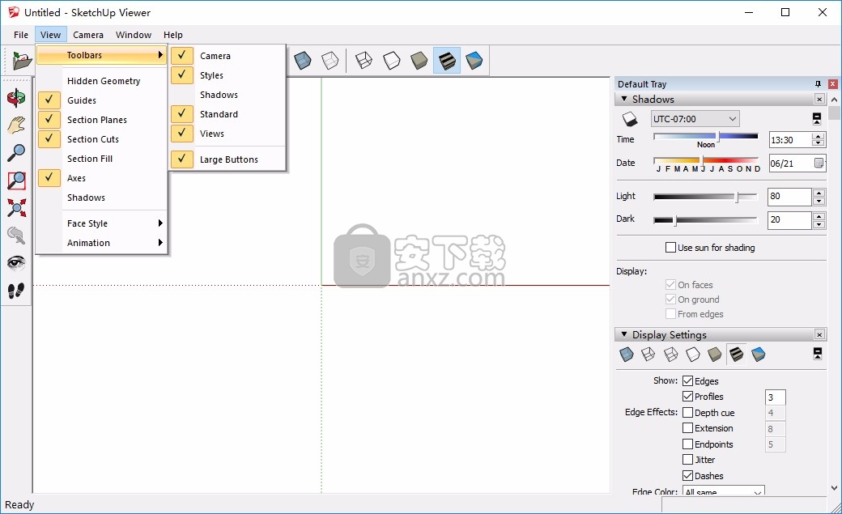Image resolution: width=842 pixels, height=514 pixels.
Task: Toggle the On faces checkbox
Action: click(x=670, y=285)
